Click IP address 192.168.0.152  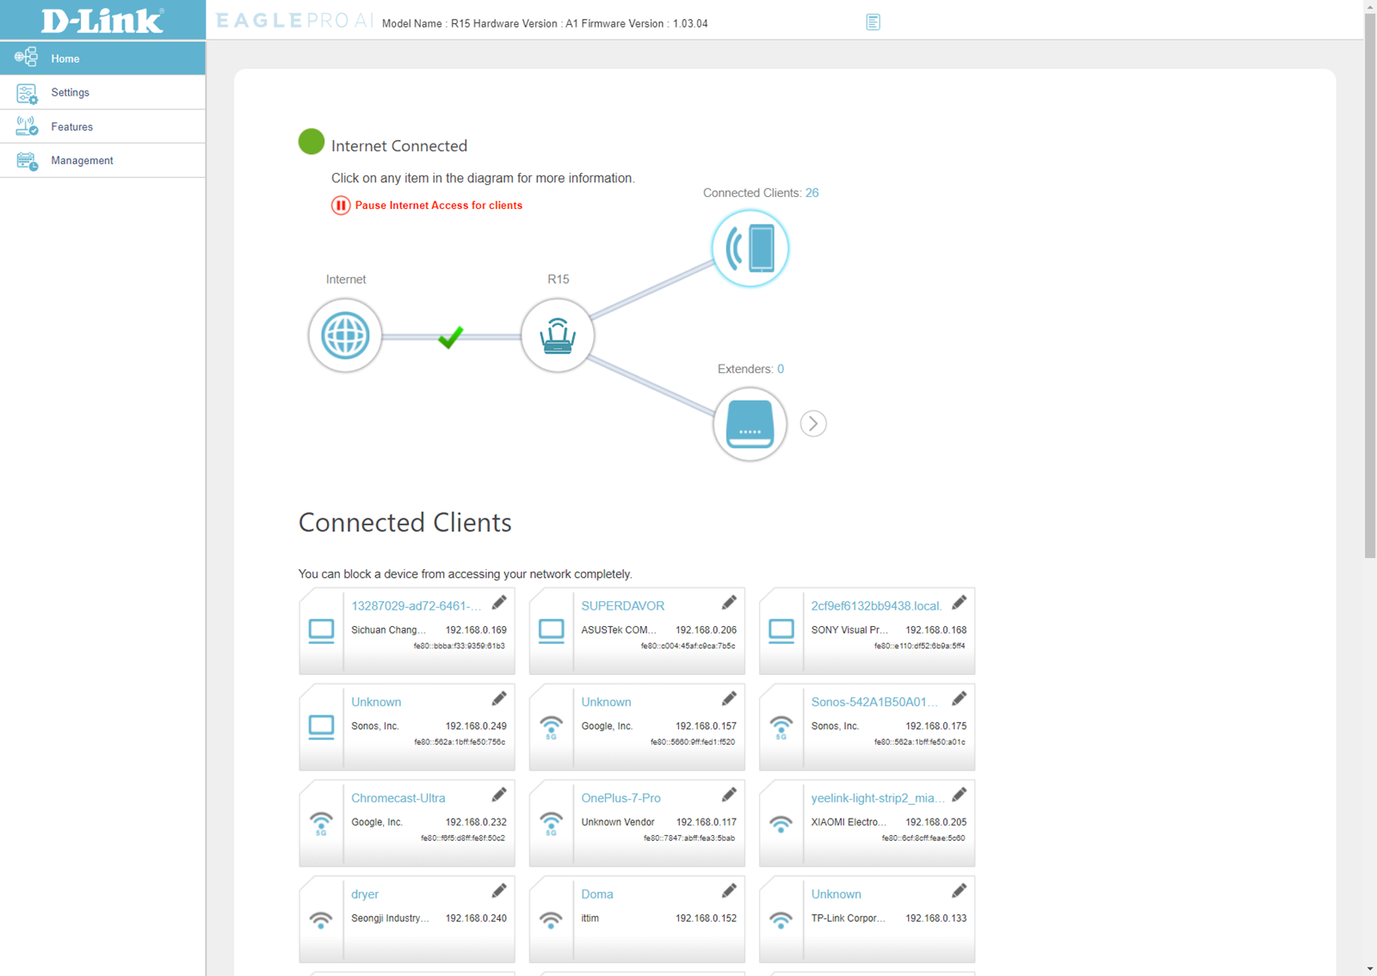706,919
